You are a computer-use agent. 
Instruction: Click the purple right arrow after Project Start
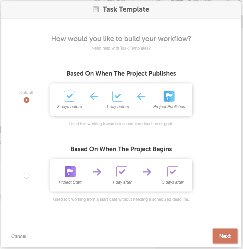[x=97, y=172]
